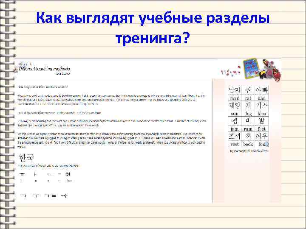Click the 'feet' cell in the word table

261,129
